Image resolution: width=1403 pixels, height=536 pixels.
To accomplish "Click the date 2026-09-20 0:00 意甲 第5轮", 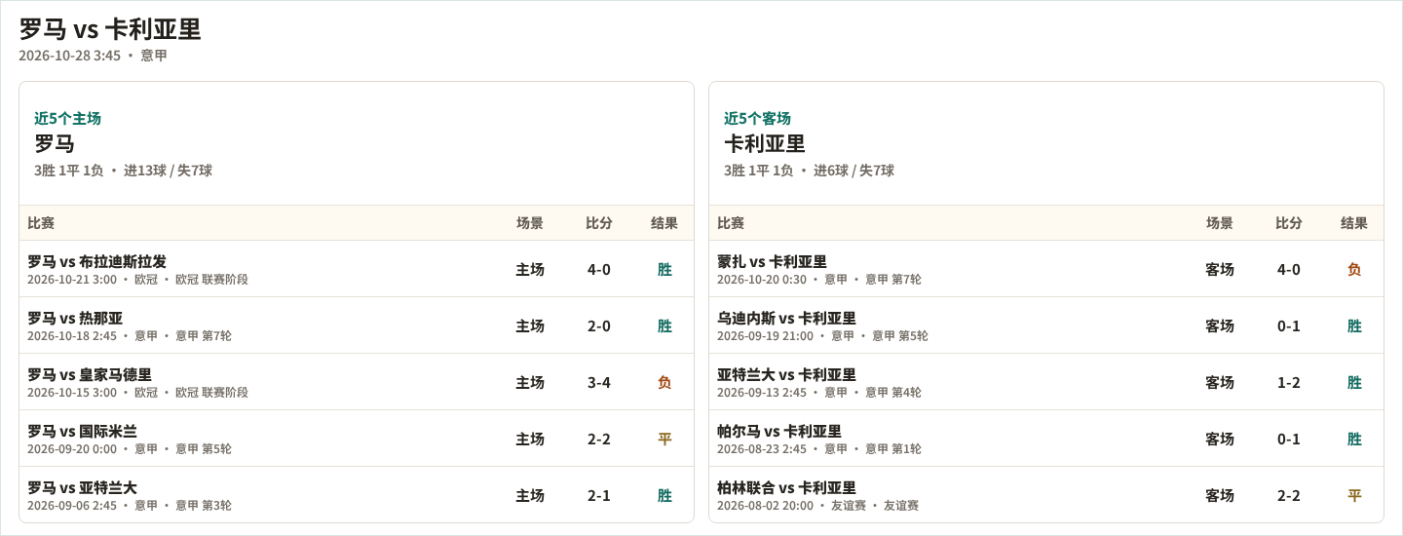I will 130,449.
